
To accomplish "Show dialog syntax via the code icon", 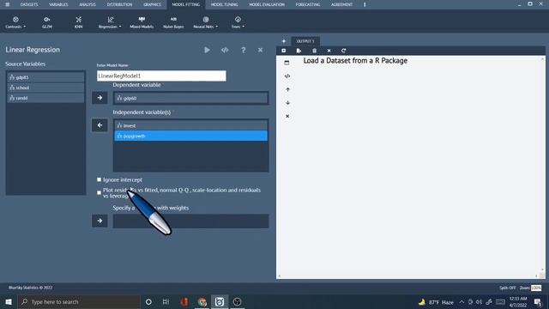I will (225, 50).
